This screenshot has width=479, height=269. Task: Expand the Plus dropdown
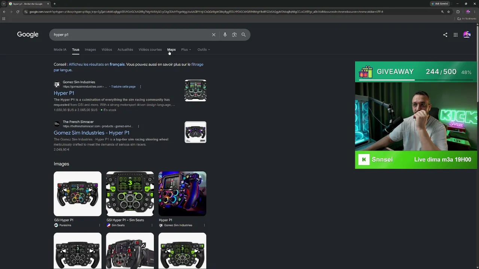186,50
